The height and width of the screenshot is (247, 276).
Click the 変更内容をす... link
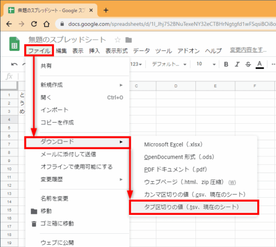pos(248,50)
